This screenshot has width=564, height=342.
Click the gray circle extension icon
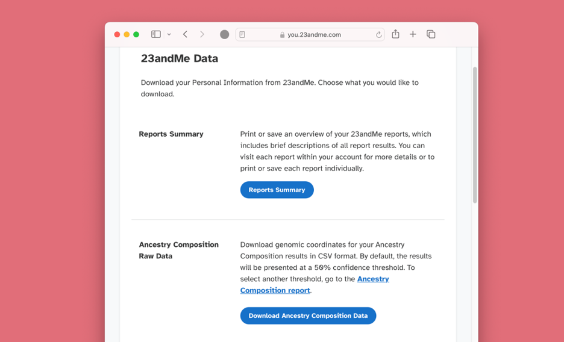pos(224,34)
